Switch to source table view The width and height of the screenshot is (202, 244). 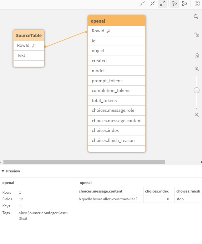[184, 3]
